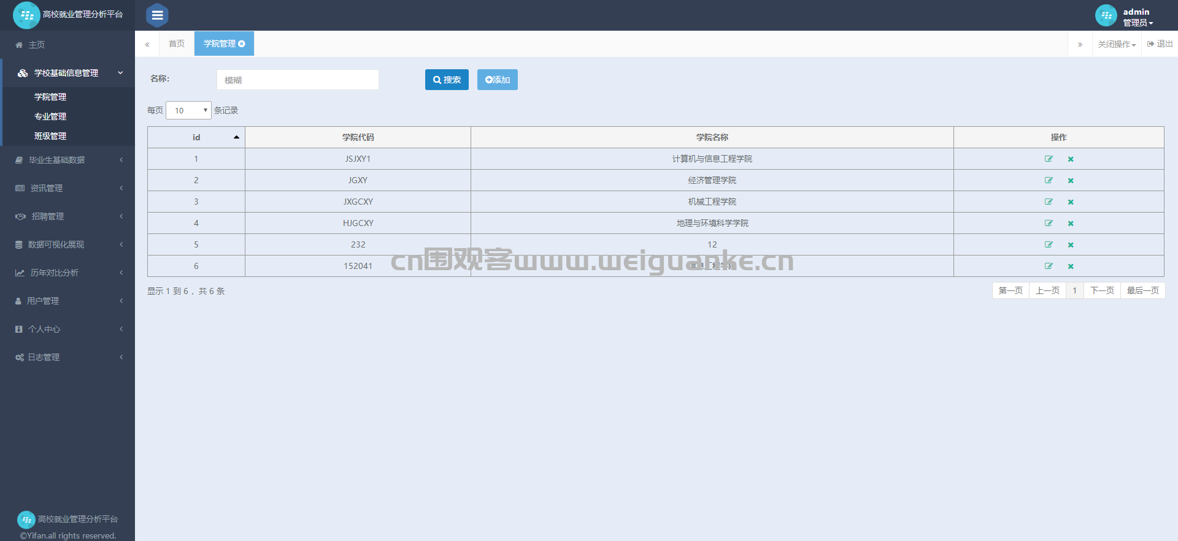1178x541 pixels.
Task: Go to 最后一页 in pagination
Action: [1142, 290]
